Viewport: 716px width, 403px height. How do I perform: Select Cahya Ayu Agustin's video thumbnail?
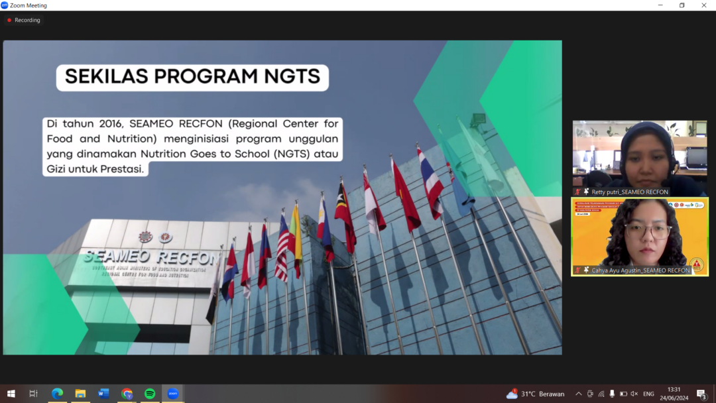coord(640,237)
